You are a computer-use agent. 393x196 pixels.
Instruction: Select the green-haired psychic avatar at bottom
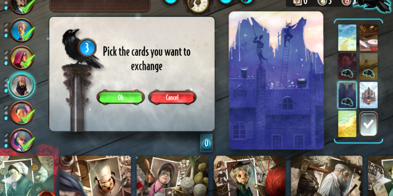22,140
